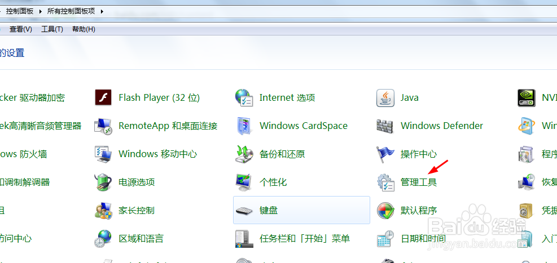Screen dimensions: 557x263
Task: Expand the arrow after 所有控制面板项
Action: (102, 11)
